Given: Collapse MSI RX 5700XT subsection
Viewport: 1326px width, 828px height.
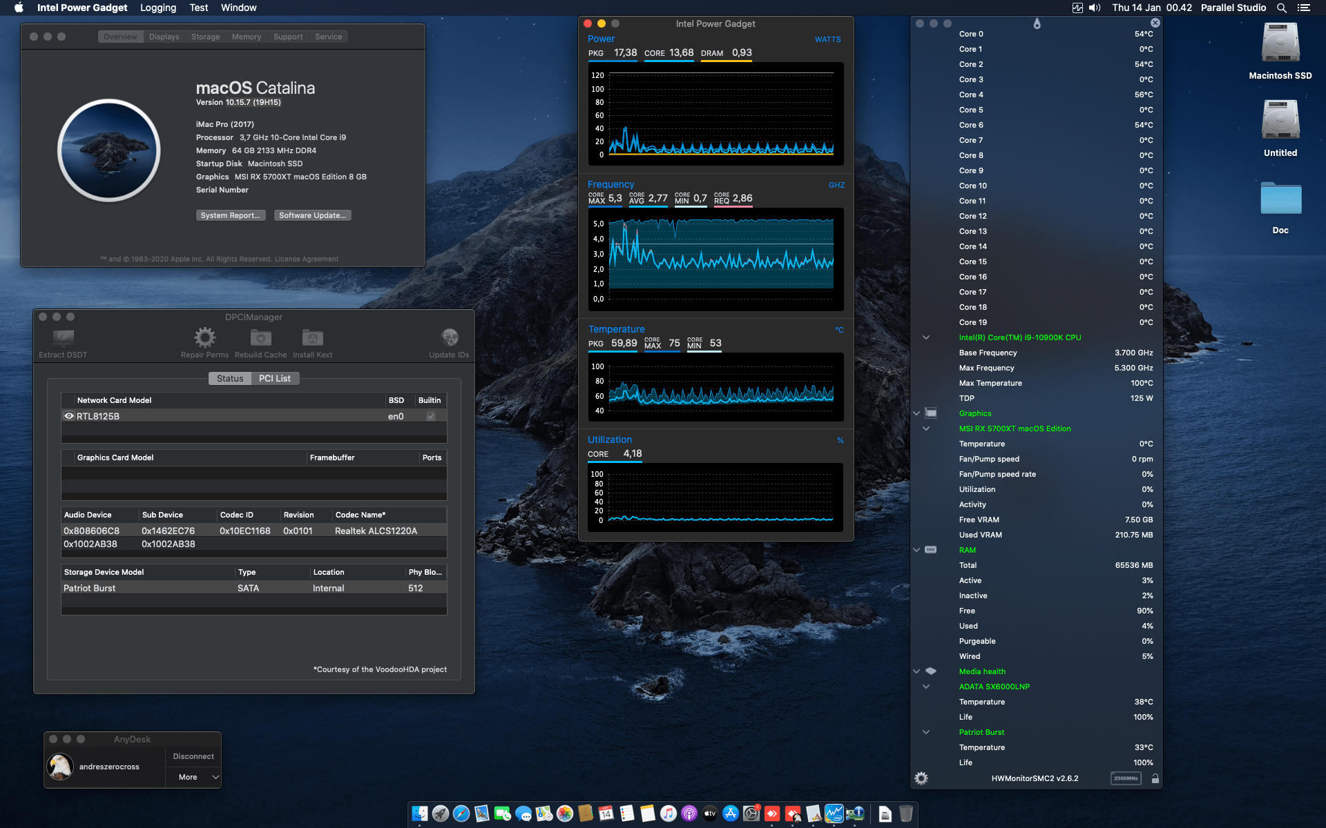Looking at the screenshot, I should click(x=926, y=428).
